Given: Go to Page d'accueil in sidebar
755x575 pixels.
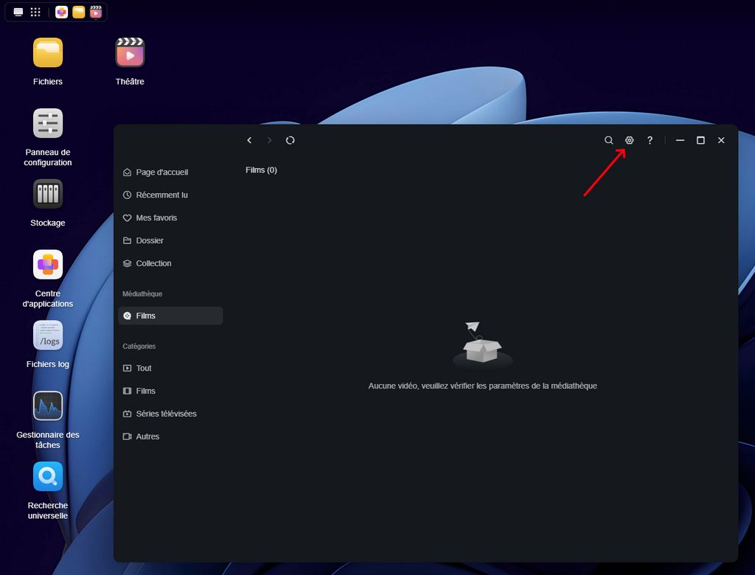Looking at the screenshot, I should [161, 172].
